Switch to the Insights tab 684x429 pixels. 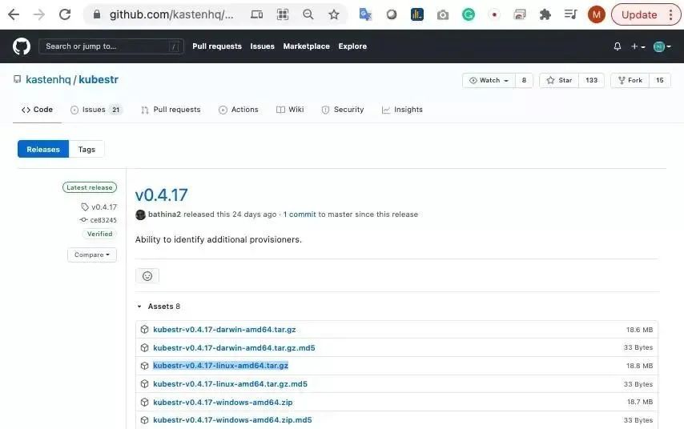click(x=402, y=110)
